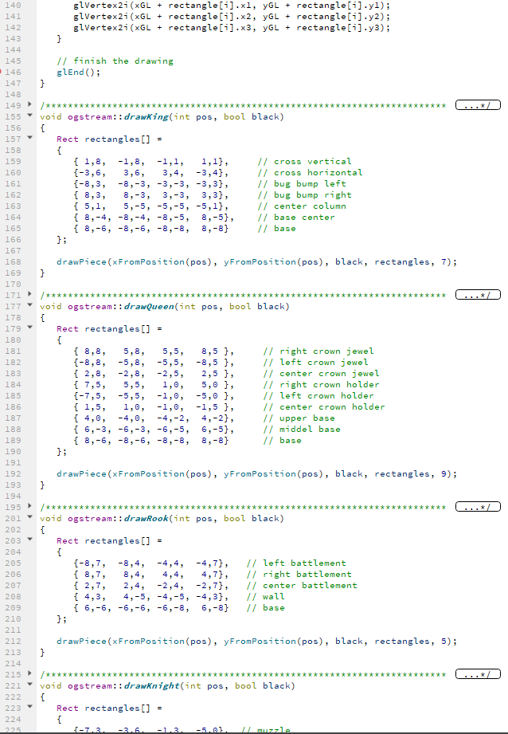Click line number 190 in the gutter
The image size is (508, 734).
pyautogui.click(x=13, y=451)
